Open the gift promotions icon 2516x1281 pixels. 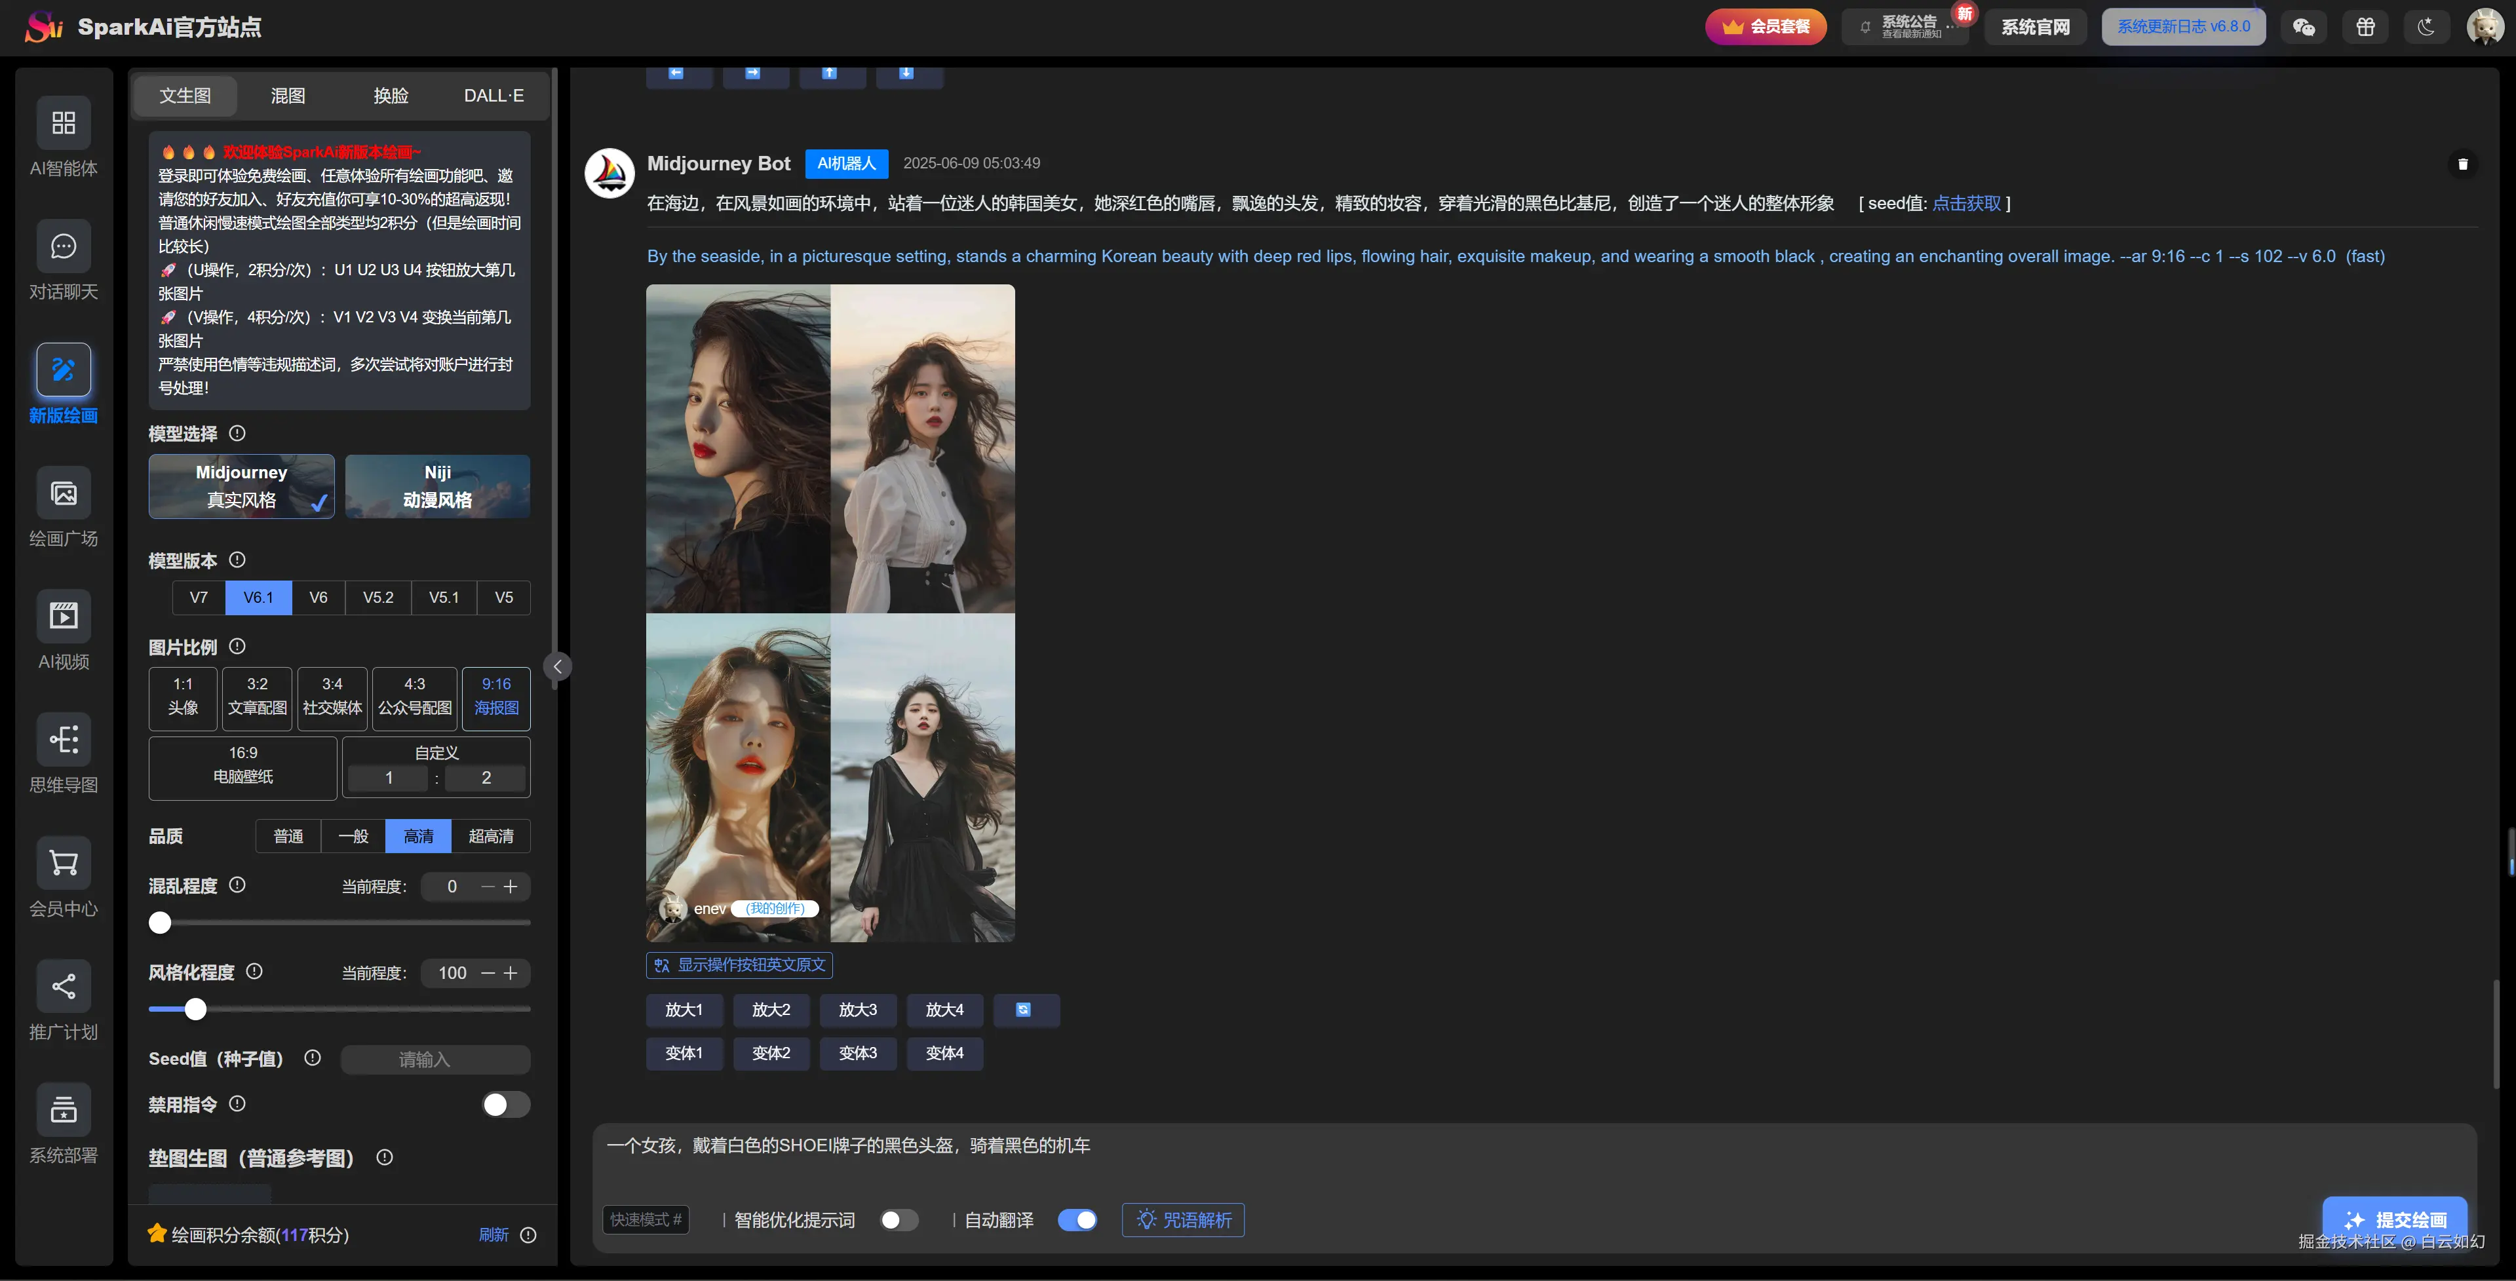click(x=2365, y=26)
